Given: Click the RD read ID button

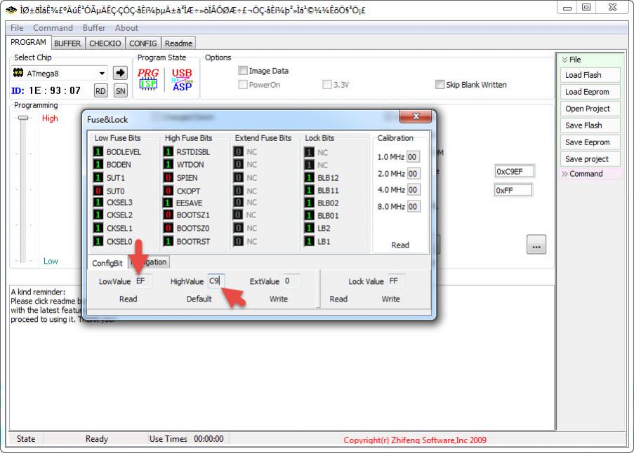Looking at the screenshot, I should (x=100, y=90).
